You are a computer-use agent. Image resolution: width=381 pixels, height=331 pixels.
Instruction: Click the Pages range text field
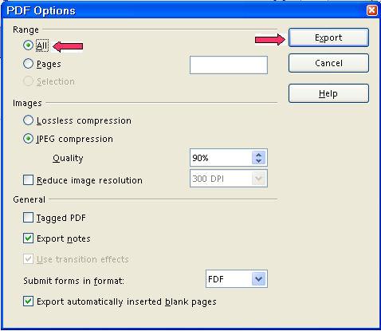tap(229, 65)
